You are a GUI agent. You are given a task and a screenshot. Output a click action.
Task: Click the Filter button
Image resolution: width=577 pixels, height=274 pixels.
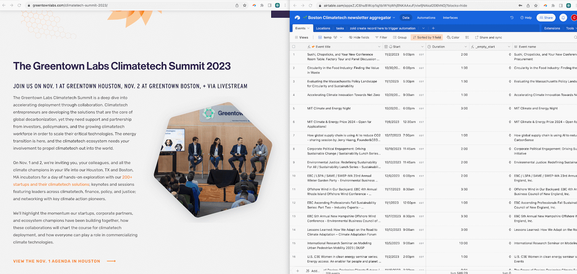381,37
